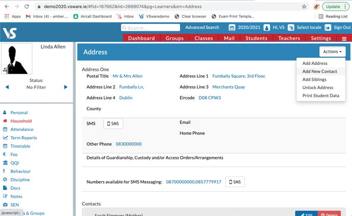Click the Sign Out icon
Viewport: 352px width, 216px height.
[328, 28]
